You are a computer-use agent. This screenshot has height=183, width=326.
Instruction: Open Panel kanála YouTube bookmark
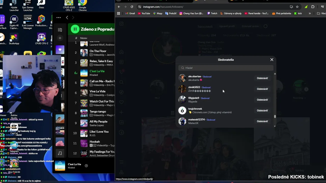(256, 13)
